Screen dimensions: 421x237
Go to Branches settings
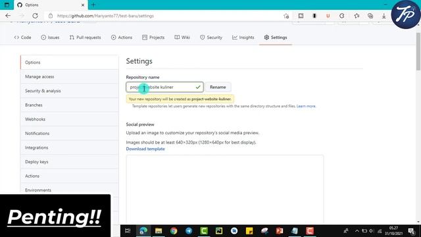pyautogui.click(x=69, y=105)
